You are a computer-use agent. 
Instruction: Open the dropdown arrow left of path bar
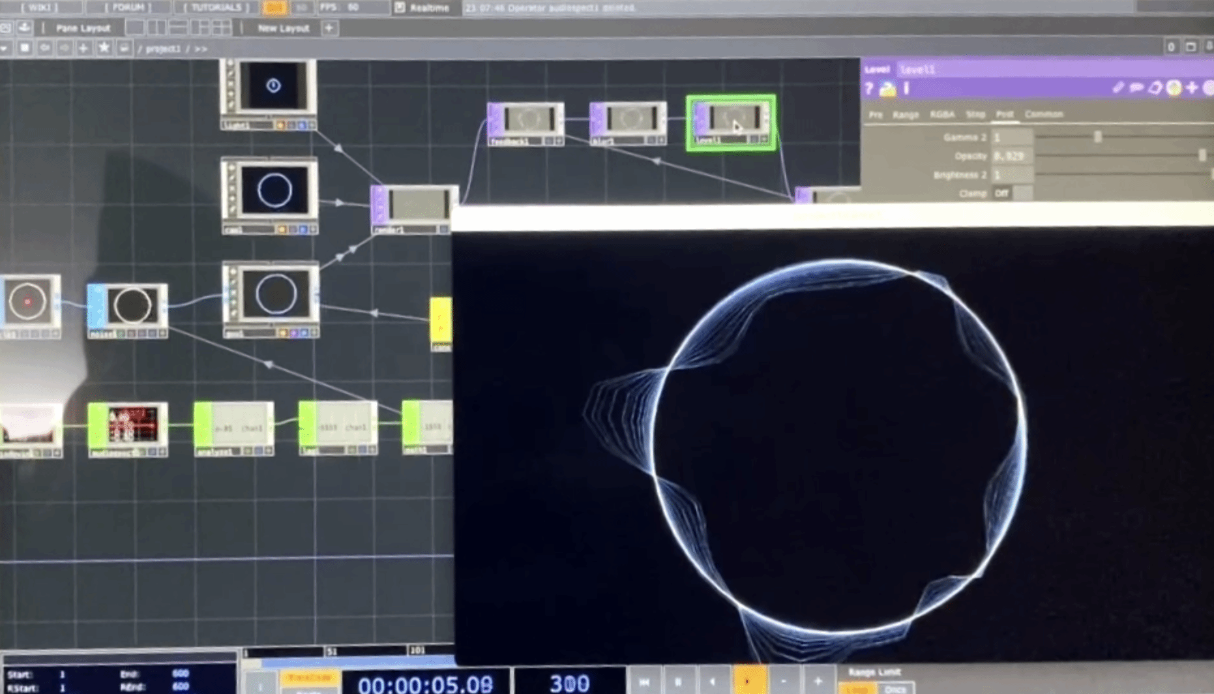click(5, 48)
